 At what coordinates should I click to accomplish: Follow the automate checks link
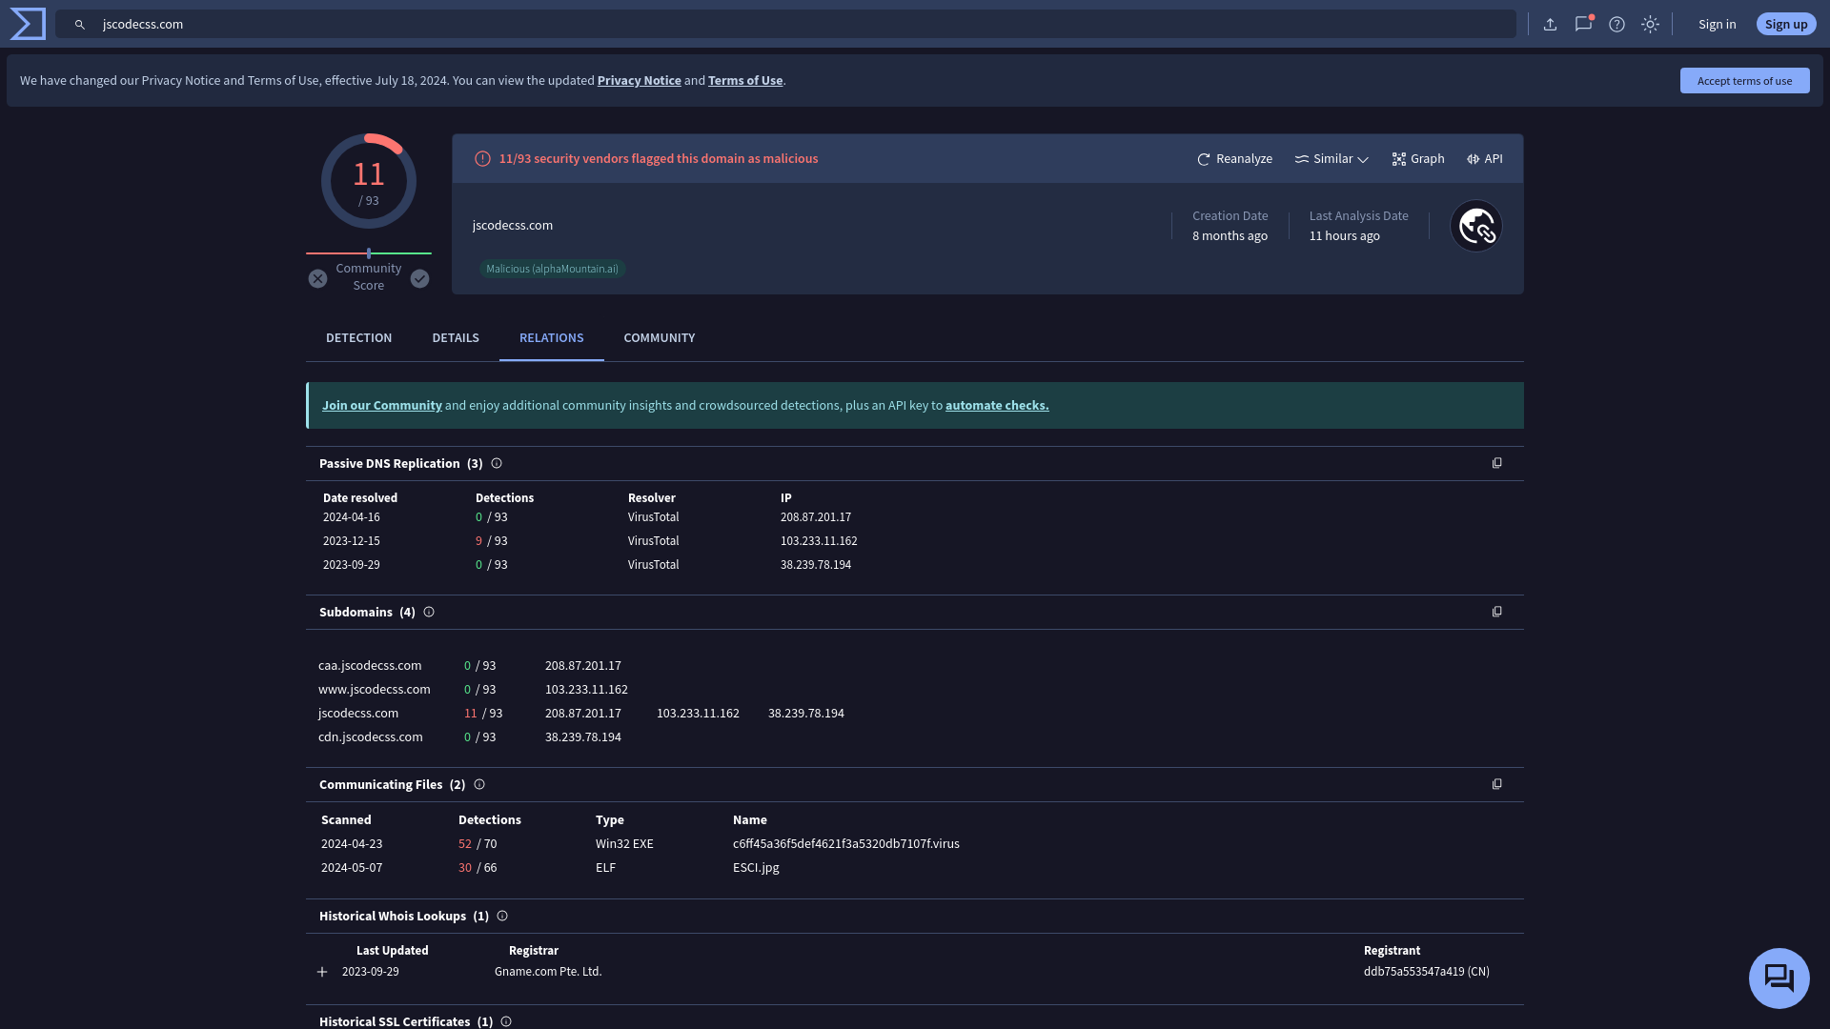pyautogui.click(x=997, y=406)
